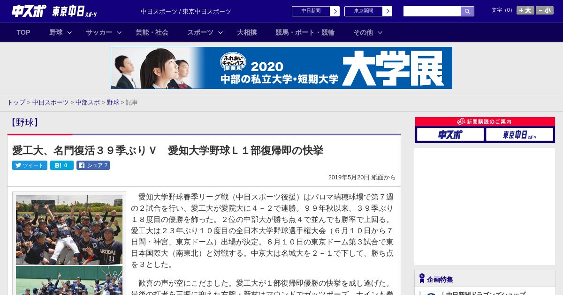563x295 pixels.
Task: Open 芸能・社会 menu item
Action: (152, 32)
